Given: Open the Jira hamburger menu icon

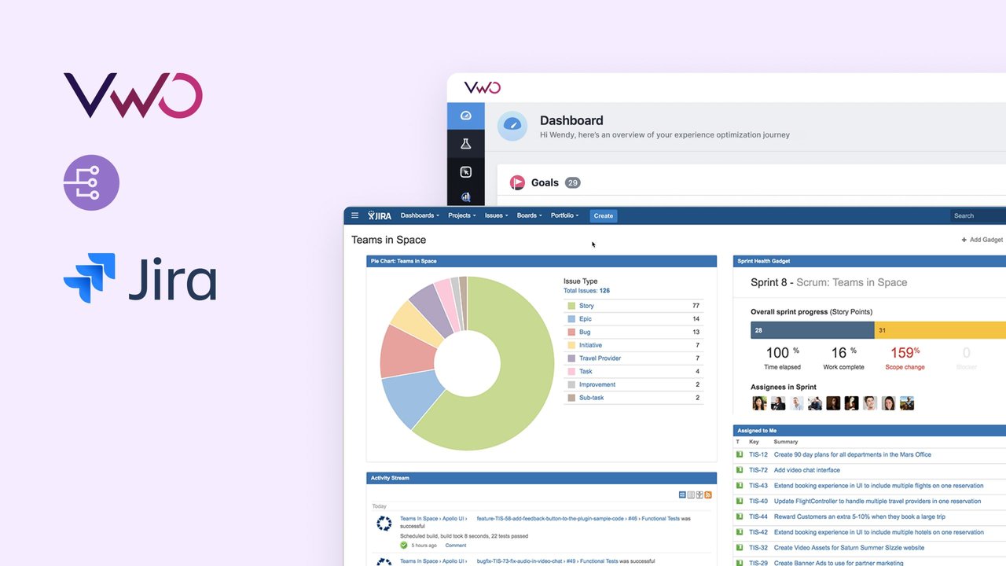Looking at the screenshot, I should (x=354, y=215).
